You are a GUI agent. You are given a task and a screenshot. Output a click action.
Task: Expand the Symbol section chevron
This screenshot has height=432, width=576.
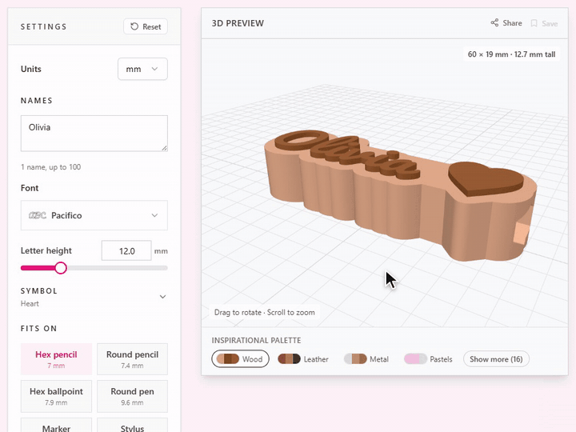coord(162,297)
